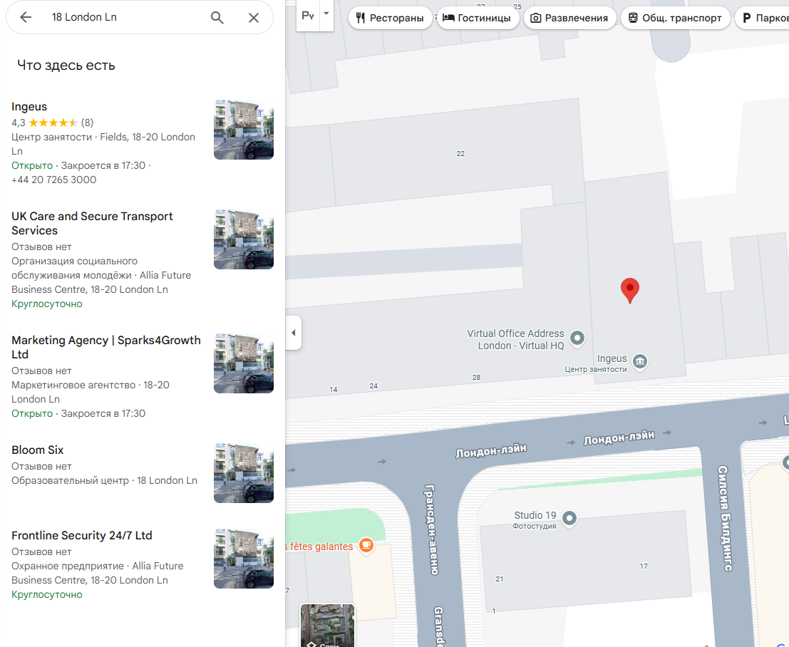Image resolution: width=789 pixels, height=647 pixels.
Task: Click the Frontline Security thumbnail photo
Action: pos(244,559)
